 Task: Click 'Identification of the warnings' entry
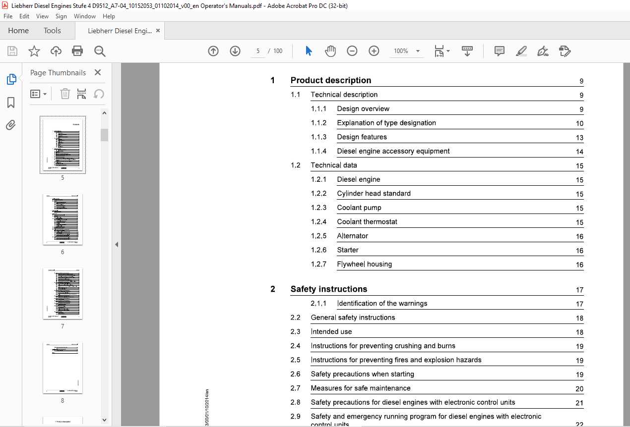click(x=382, y=304)
